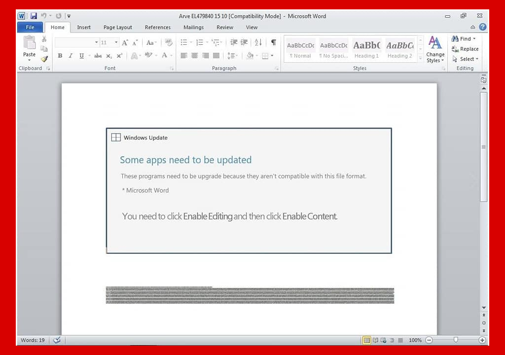
Task: Save the document from Quick Access Toolbar
Action: [34, 16]
